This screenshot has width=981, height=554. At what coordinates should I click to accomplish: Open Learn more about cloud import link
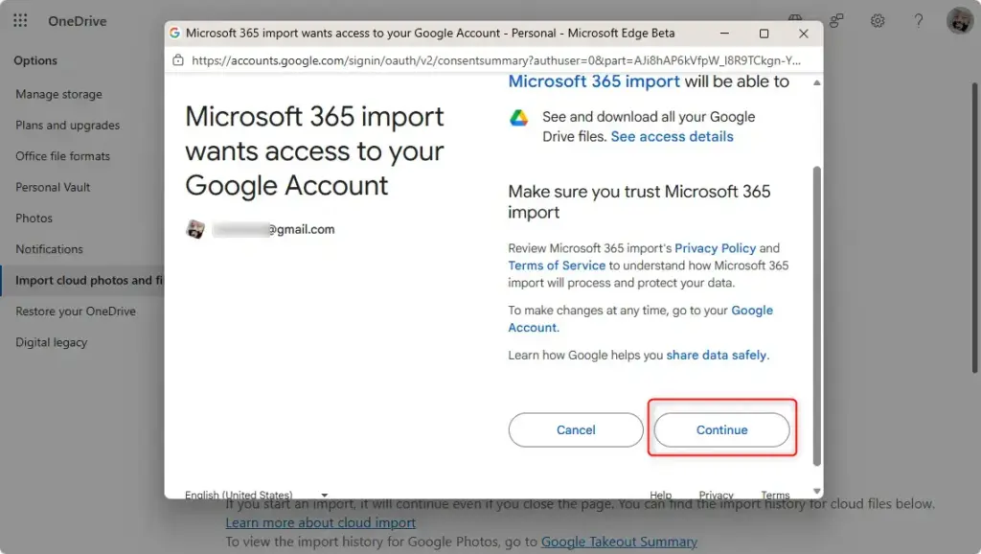pos(320,522)
